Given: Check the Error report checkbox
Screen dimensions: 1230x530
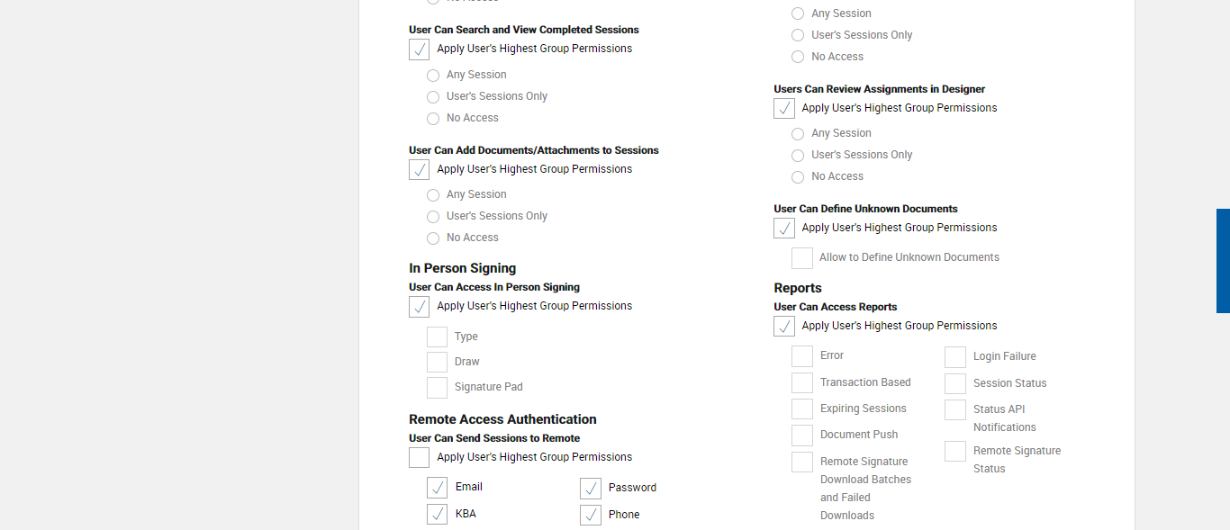Looking at the screenshot, I should (x=802, y=356).
